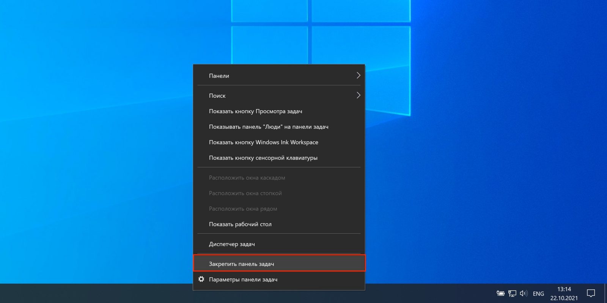The width and height of the screenshot is (607, 303).
Task: Click the Show desktop strip at taskbar edge
Action: [605, 294]
